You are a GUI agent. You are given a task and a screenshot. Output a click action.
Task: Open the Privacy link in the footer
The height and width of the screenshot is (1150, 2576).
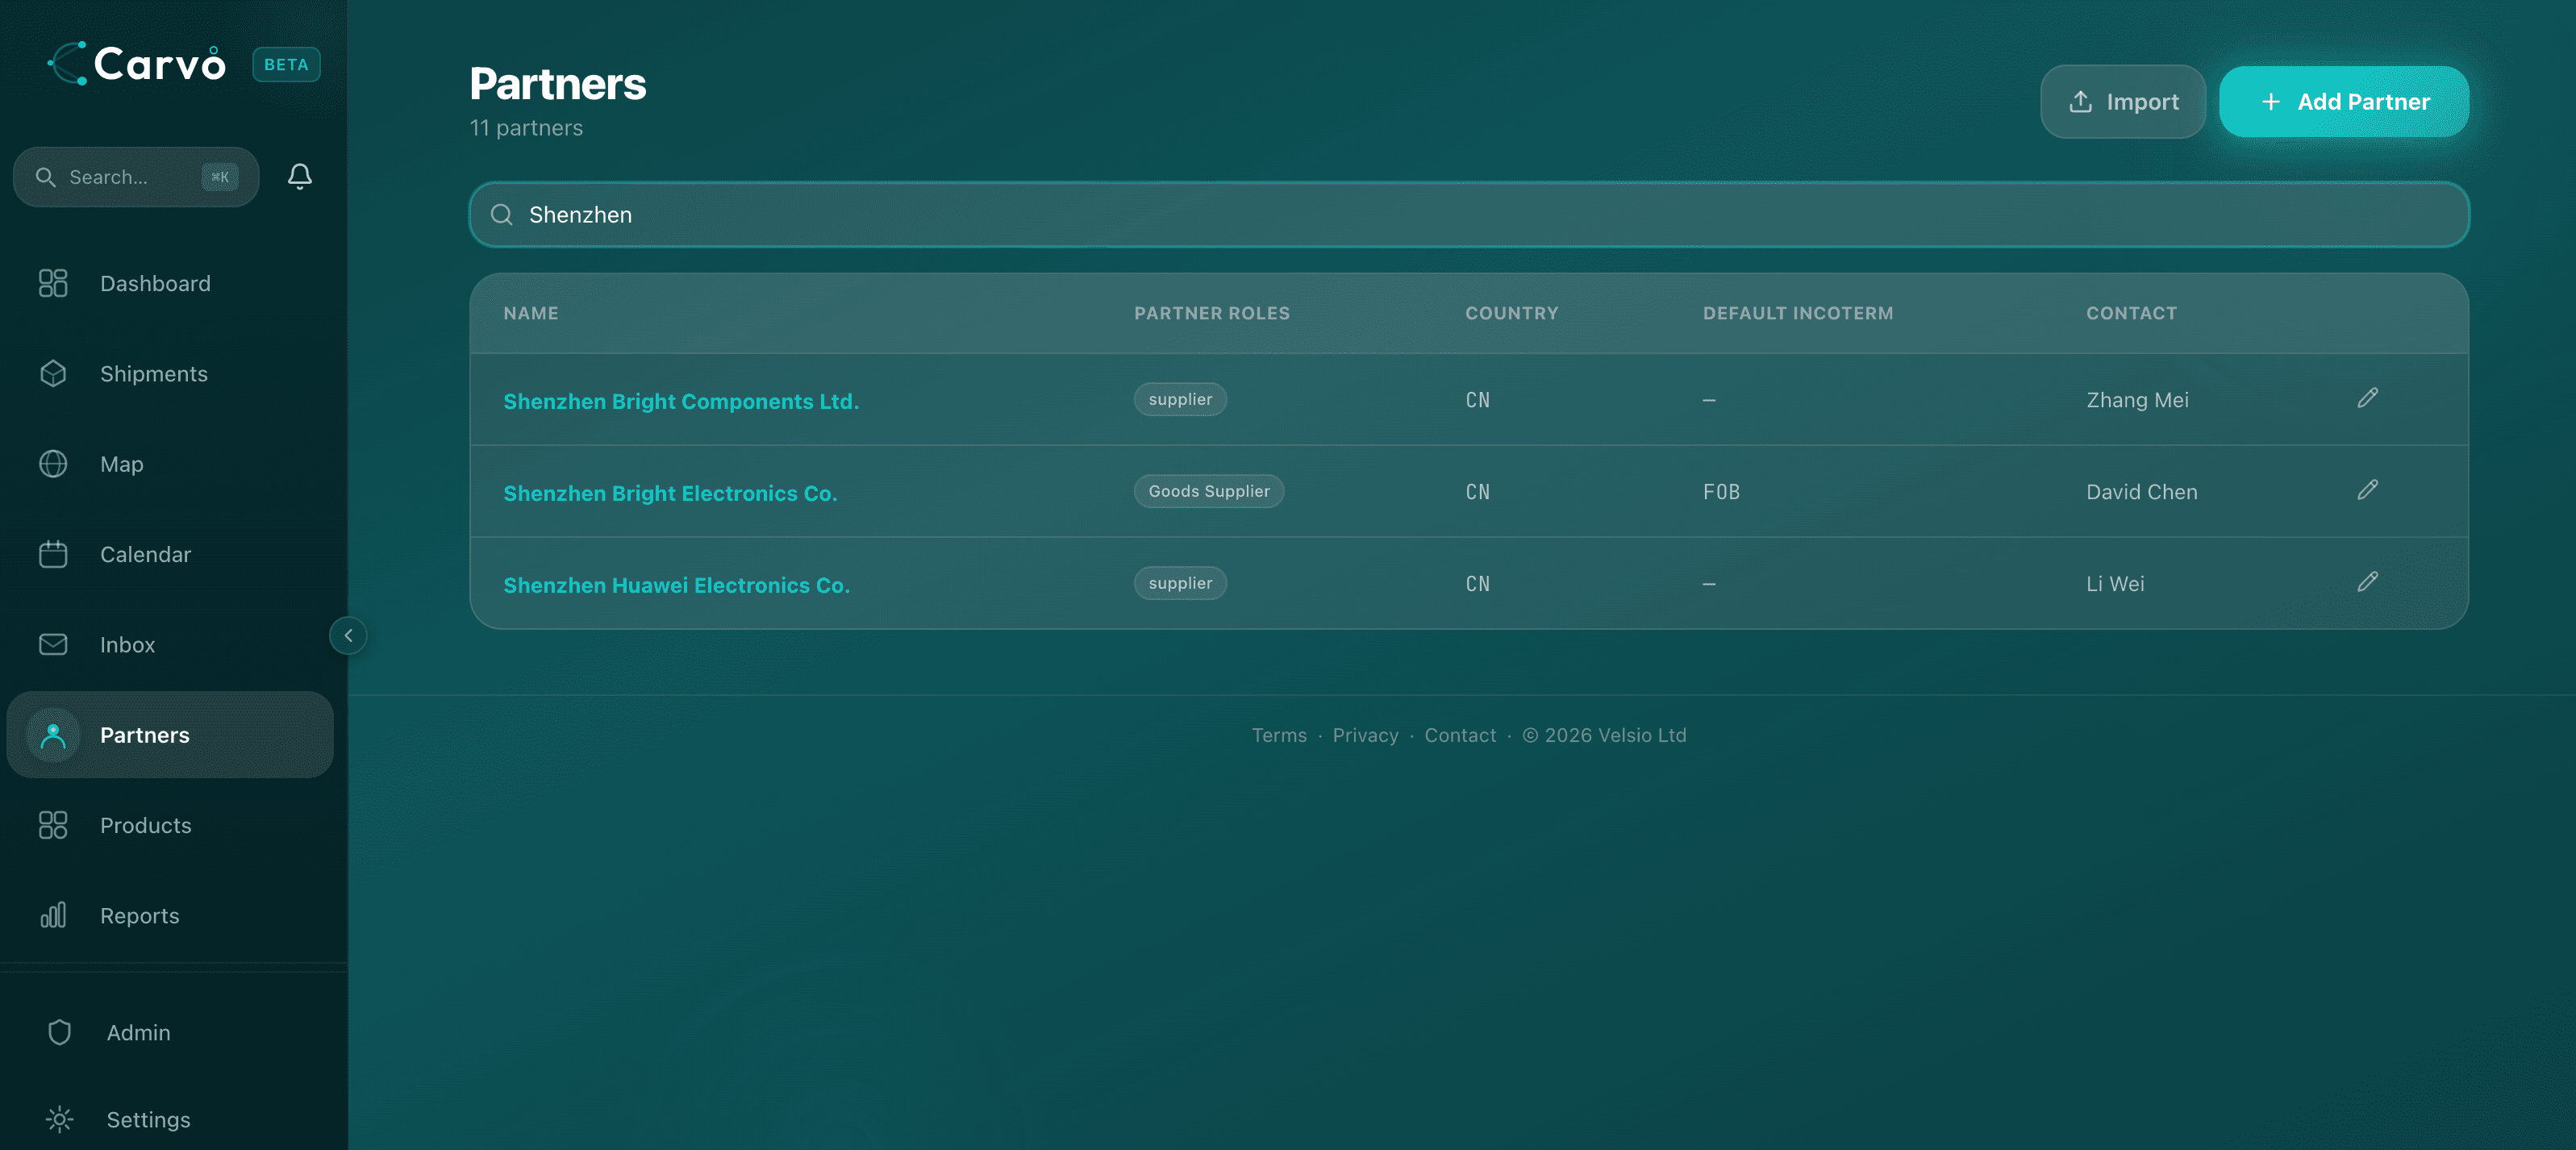click(x=1366, y=735)
